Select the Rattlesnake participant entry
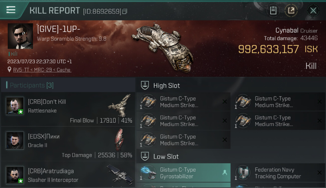This screenshot has width=326, height=188. 68,109
